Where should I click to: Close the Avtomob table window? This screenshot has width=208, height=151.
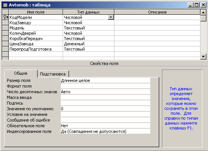pyautogui.click(x=203, y=5)
